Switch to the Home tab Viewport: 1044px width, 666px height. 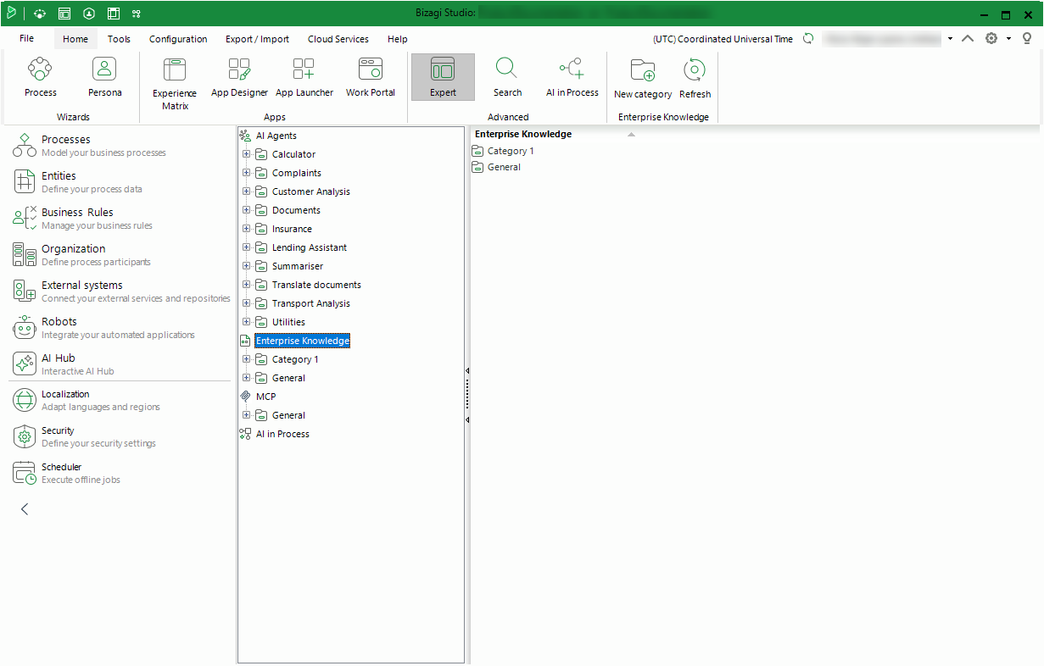coord(75,39)
